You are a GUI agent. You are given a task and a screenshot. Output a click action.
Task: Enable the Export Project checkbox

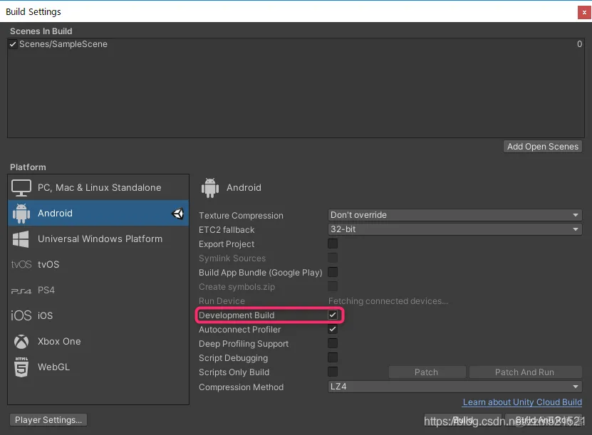tap(333, 243)
